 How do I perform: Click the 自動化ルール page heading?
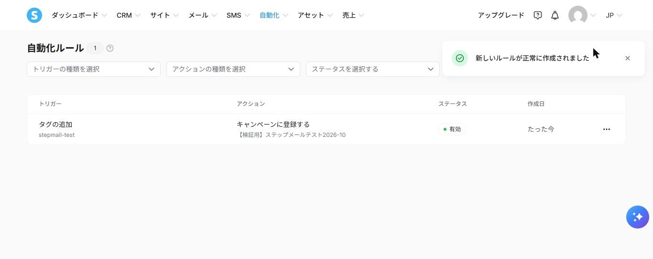55,48
